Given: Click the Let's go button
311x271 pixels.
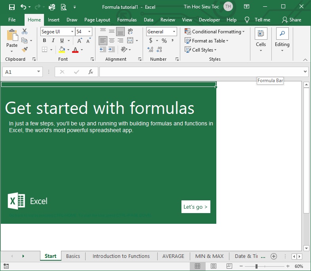Looking at the screenshot, I should click(x=196, y=207).
